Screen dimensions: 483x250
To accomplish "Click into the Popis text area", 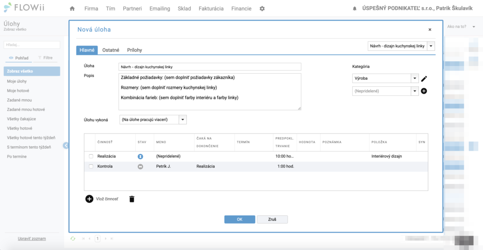I will coord(210,92).
